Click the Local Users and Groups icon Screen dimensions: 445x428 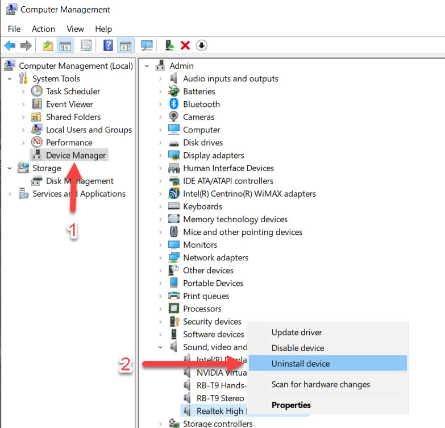(x=36, y=130)
